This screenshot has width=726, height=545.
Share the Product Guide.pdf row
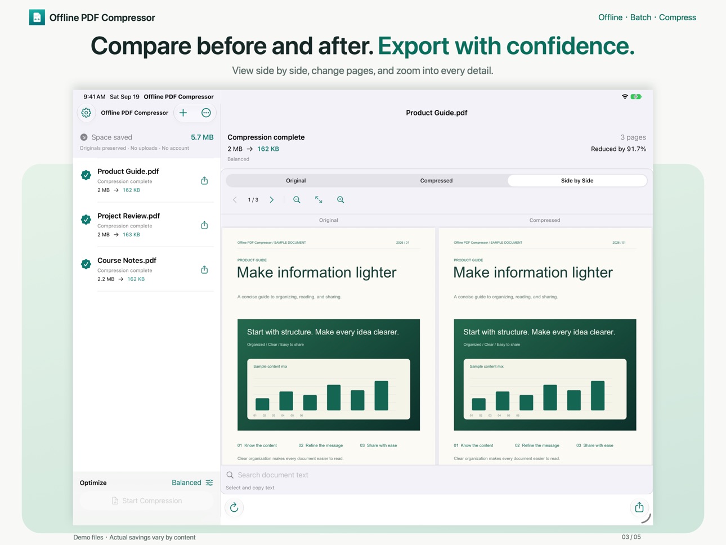(x=204, y=181)
